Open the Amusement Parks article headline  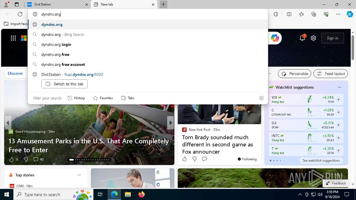click(x=89, y=145)
